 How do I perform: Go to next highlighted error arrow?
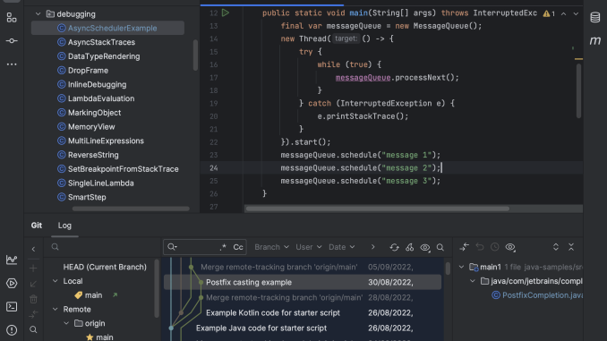(x=576, y=13)
